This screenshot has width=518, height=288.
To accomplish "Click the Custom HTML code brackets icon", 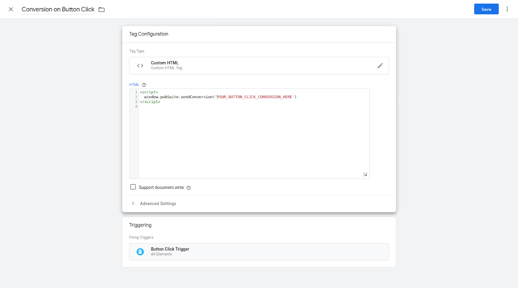I will pyautogui.click(x=140, y=66).
